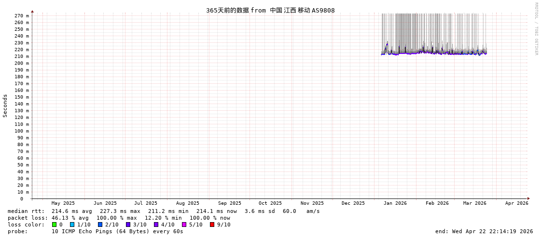Image resolution: width=541 pixels, height=238 pixels.
Task: Click the y-axis arrow tip at top
Action: (32, 11)
